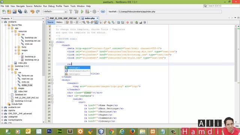The image size is (240, 135).
Task: Click the Profile Project circle icon
Action: tap(94, 12)
